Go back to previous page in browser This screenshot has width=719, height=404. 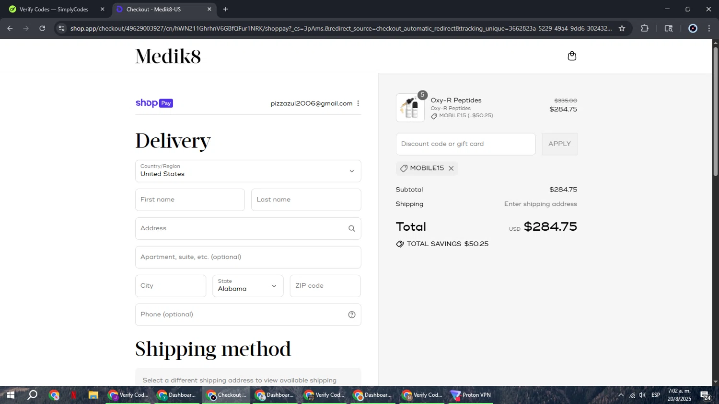(x=10, y=29)
